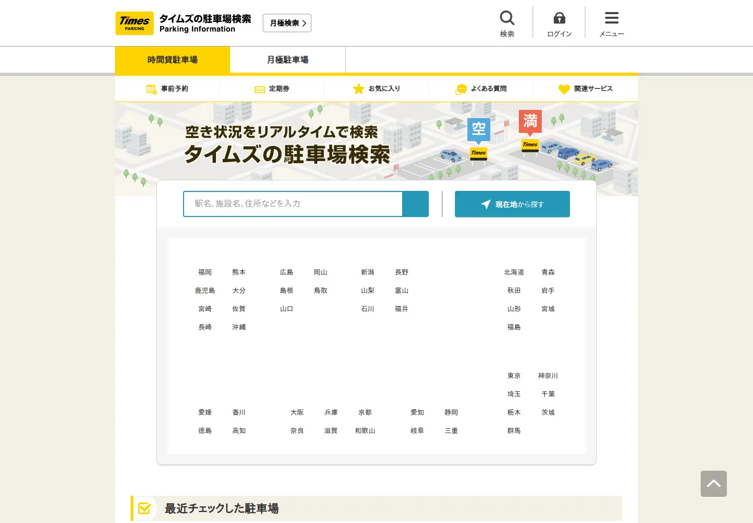753x523 pixels.
Task: Select 群馬 prefecture
Action: [x=514, y=431]
